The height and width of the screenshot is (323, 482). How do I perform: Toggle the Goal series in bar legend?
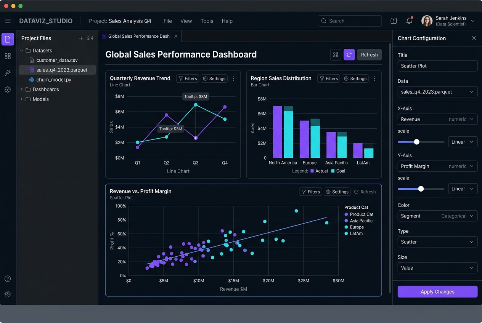tap(338, 171)
